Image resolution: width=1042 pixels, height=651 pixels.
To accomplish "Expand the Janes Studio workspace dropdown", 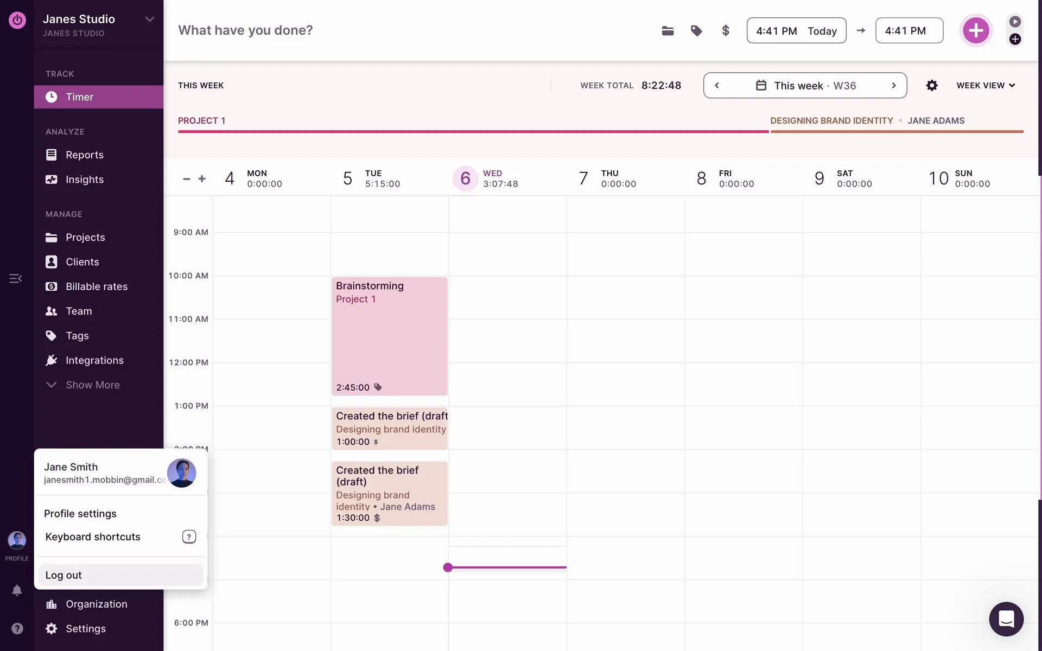I will pos(149,20).
